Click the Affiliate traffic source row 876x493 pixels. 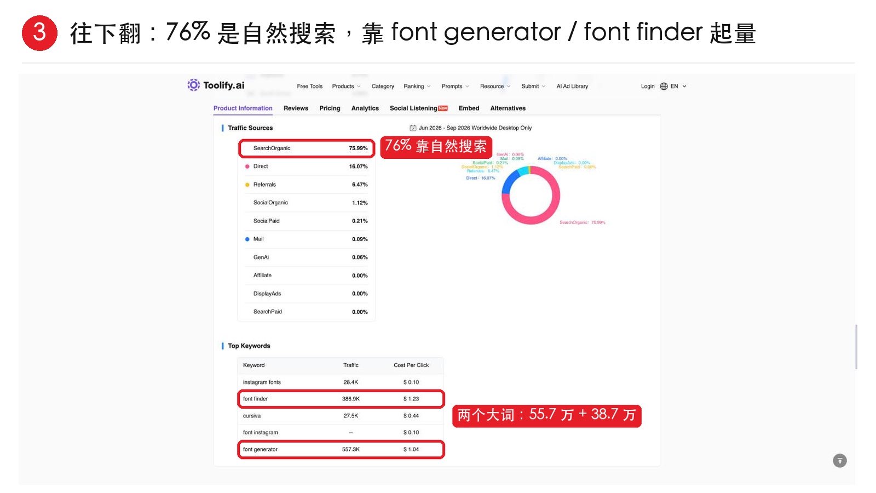pos(307,276)
